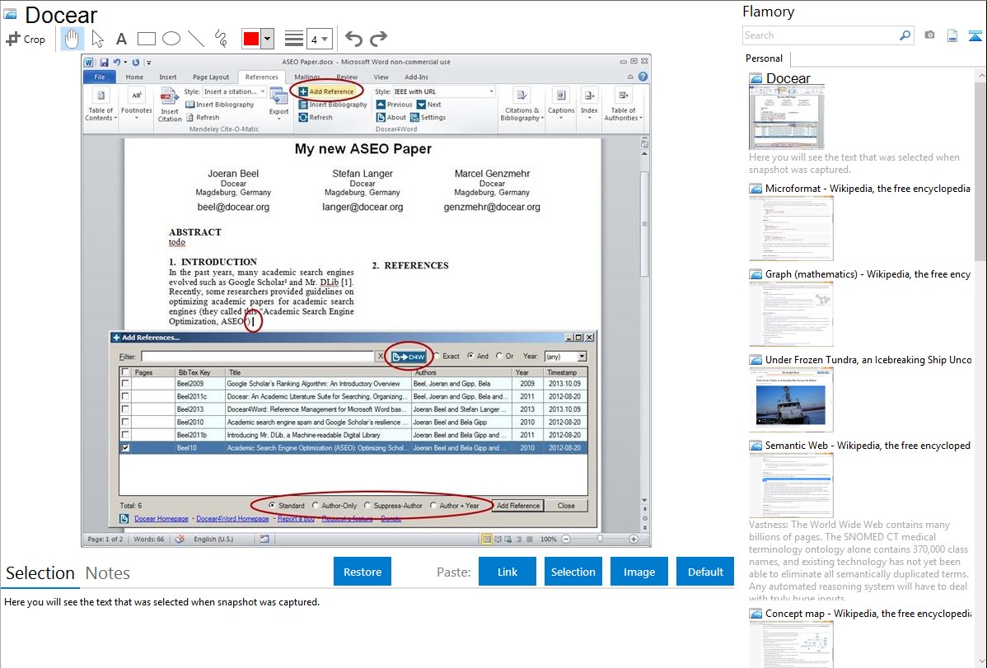Select the rectangle drawing tool
Image resolution: width=987 pixels, height=668 pixels.
point(146,39)
